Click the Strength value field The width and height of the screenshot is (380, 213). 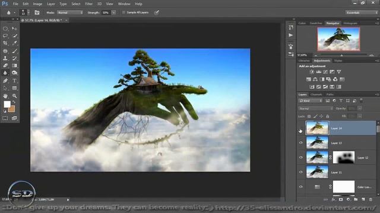106,12
